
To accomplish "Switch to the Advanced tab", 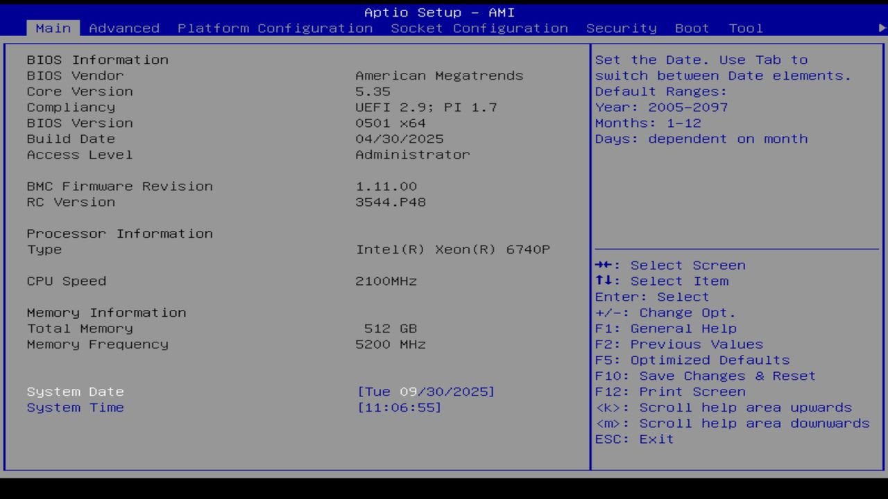I will (x=124, y=28).
